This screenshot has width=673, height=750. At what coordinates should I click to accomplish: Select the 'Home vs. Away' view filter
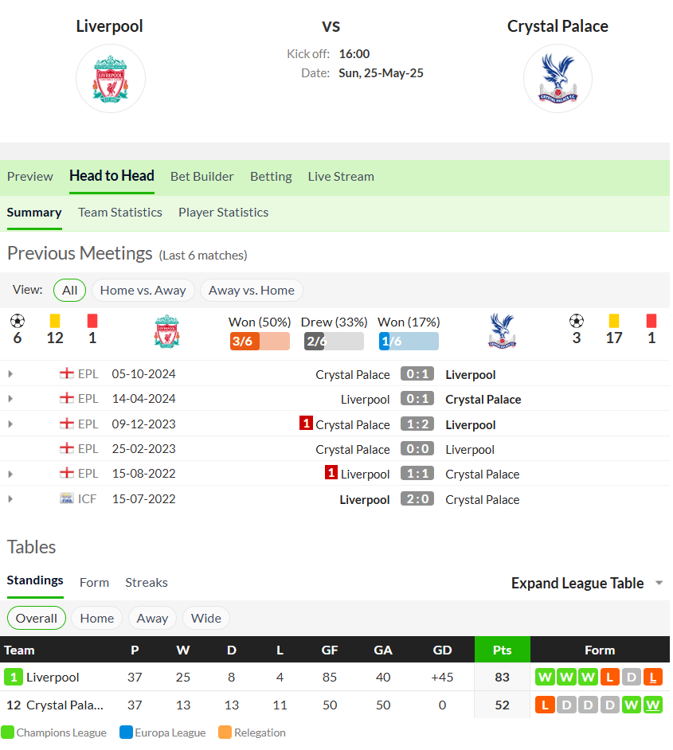143,291
